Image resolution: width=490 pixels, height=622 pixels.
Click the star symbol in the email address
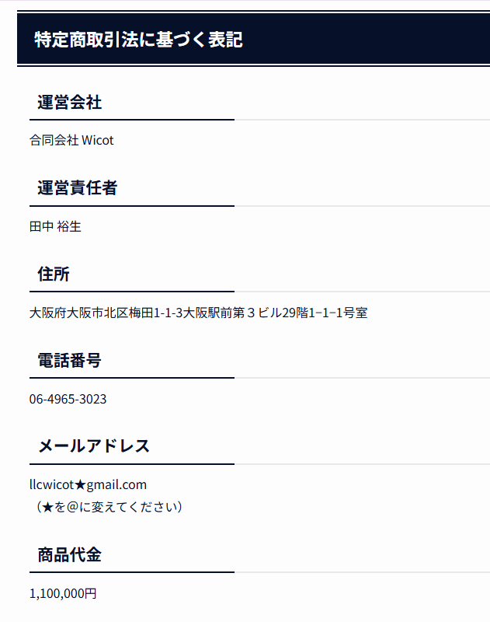(x=80, y=484)
